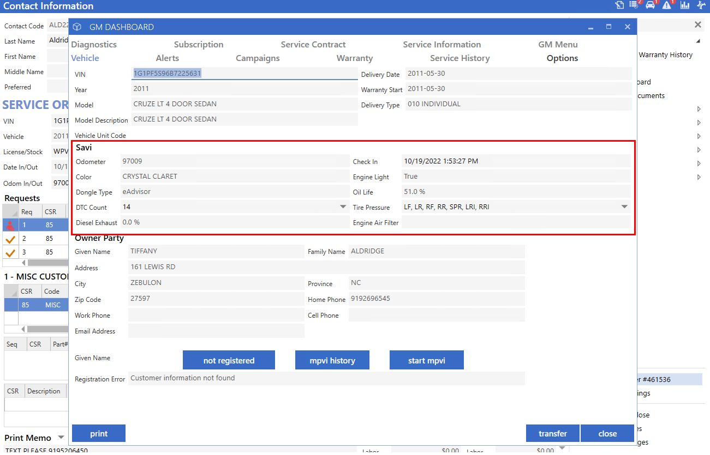The width and height of the screenshot is (710, 455).
Task: Click the Warranty Start field
Action: coord(518,89)
